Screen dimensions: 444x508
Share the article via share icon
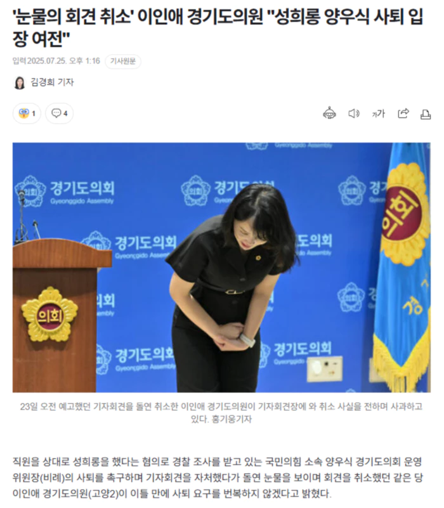[403, 114]
